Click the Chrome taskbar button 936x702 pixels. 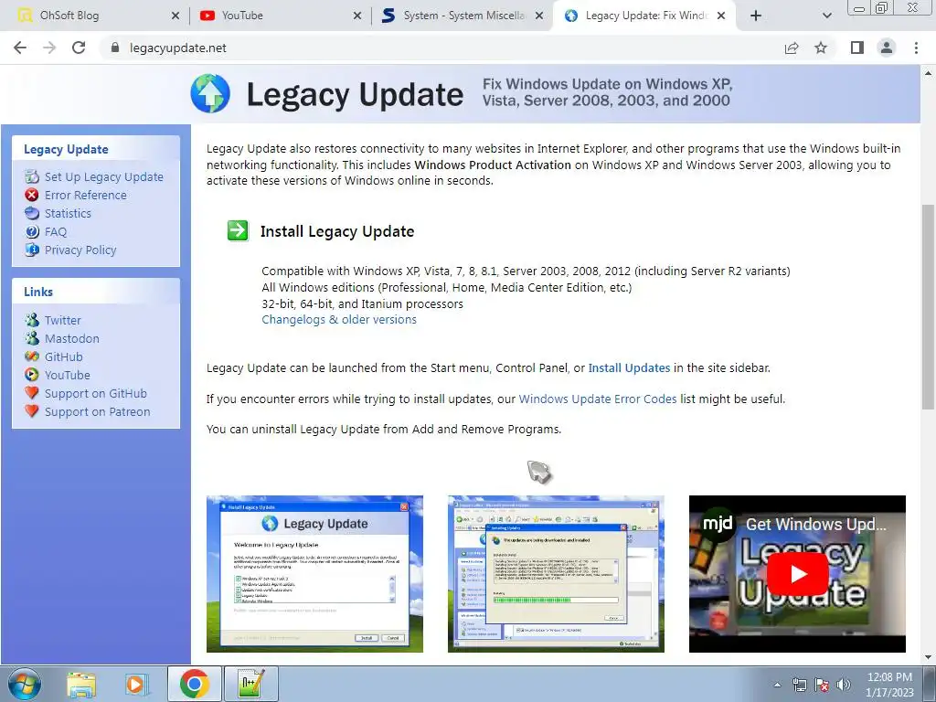(195, 684)
